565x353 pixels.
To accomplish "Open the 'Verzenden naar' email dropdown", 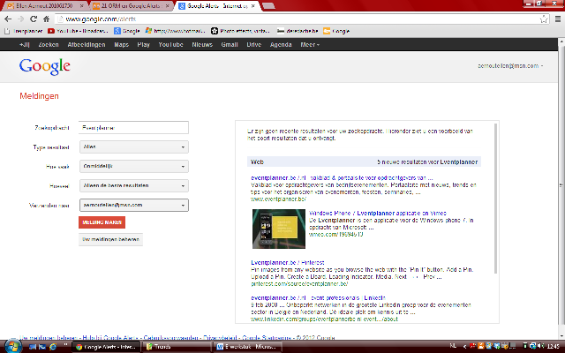I will pyautogui.click(x=132, y=205).
